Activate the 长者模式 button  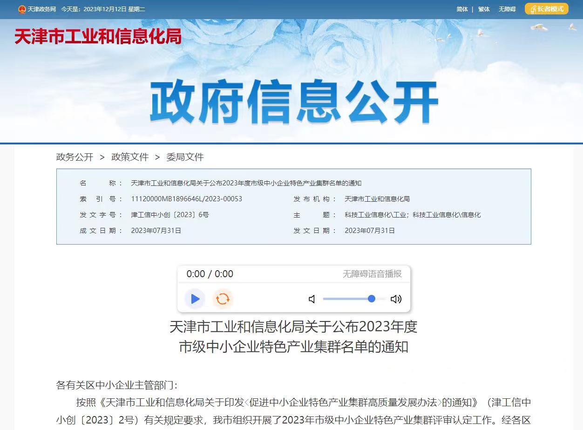point(546,9)
